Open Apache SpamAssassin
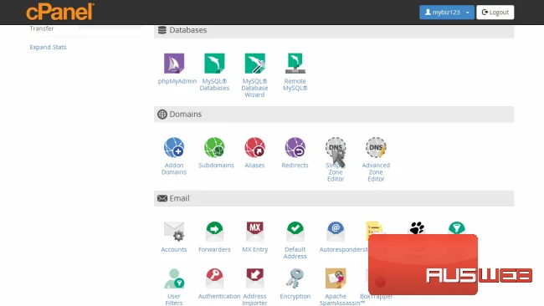 click(x=336, y=287)
